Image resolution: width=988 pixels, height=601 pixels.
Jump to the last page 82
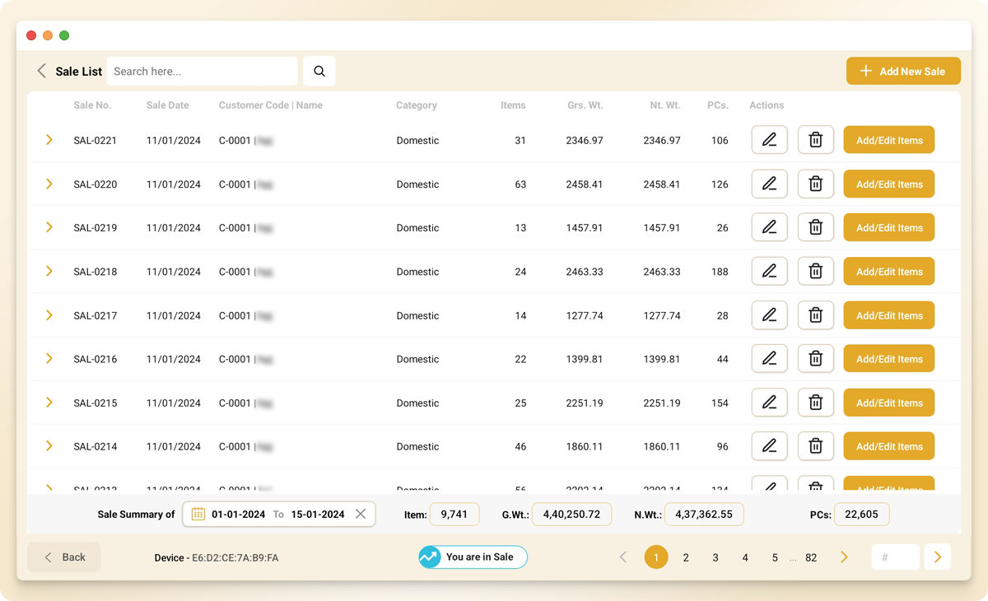(811, 557)
